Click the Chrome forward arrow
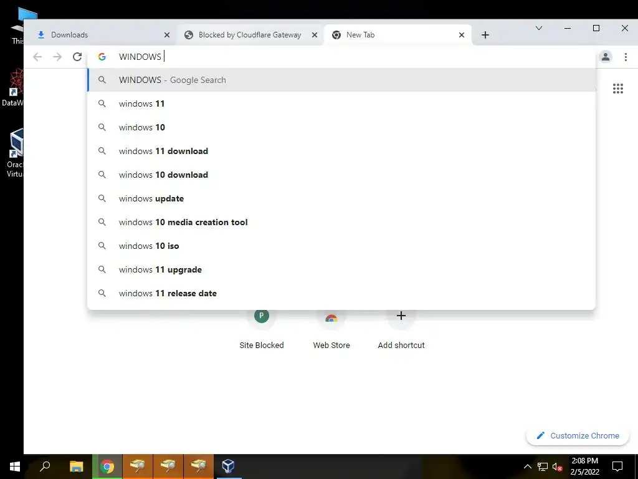 [57, 57]
